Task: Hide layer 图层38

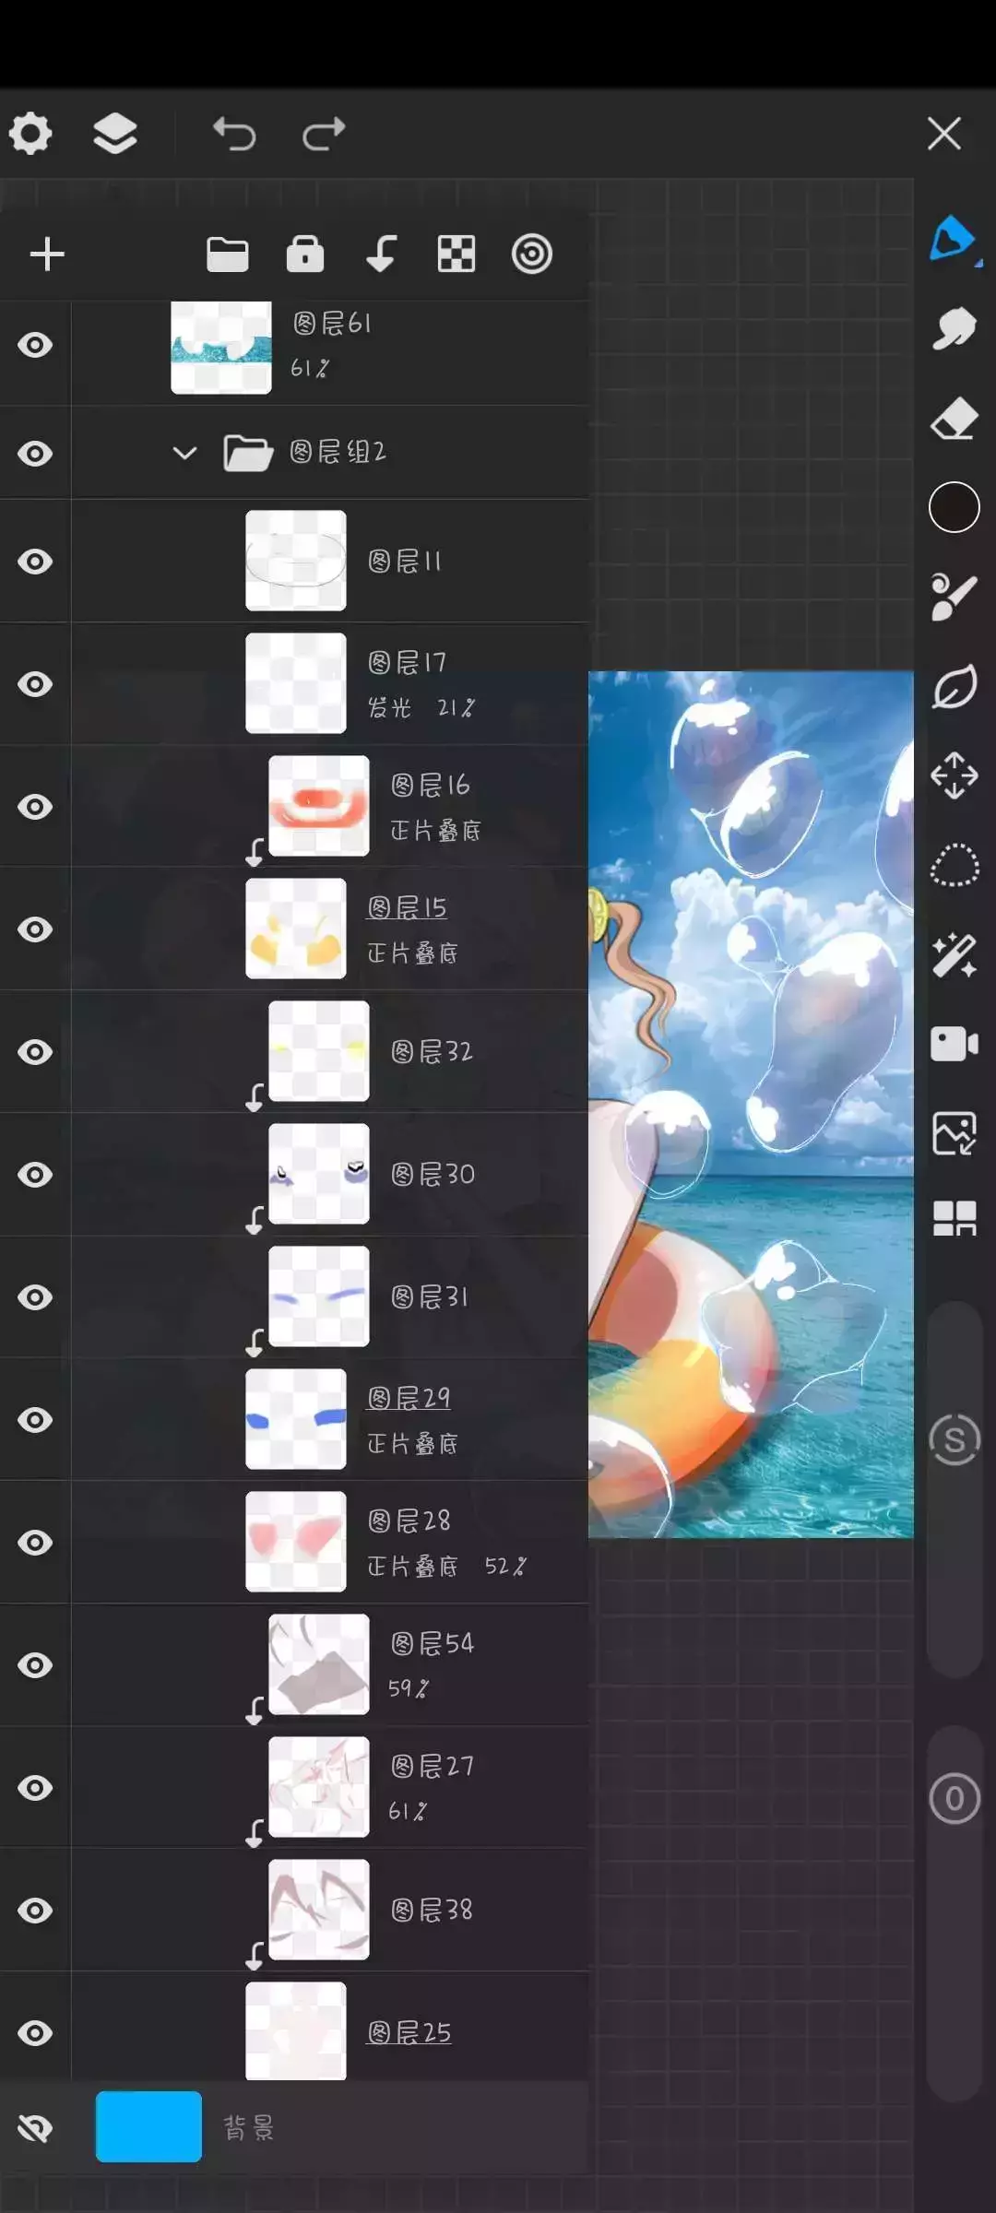Action: pyautogui.click(x=35, y=1911)
